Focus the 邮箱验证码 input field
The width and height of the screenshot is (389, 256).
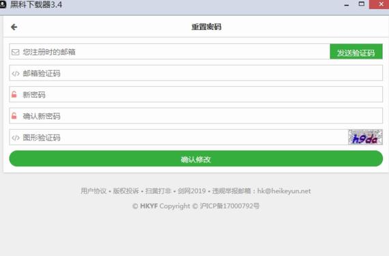tap(196, 73)
